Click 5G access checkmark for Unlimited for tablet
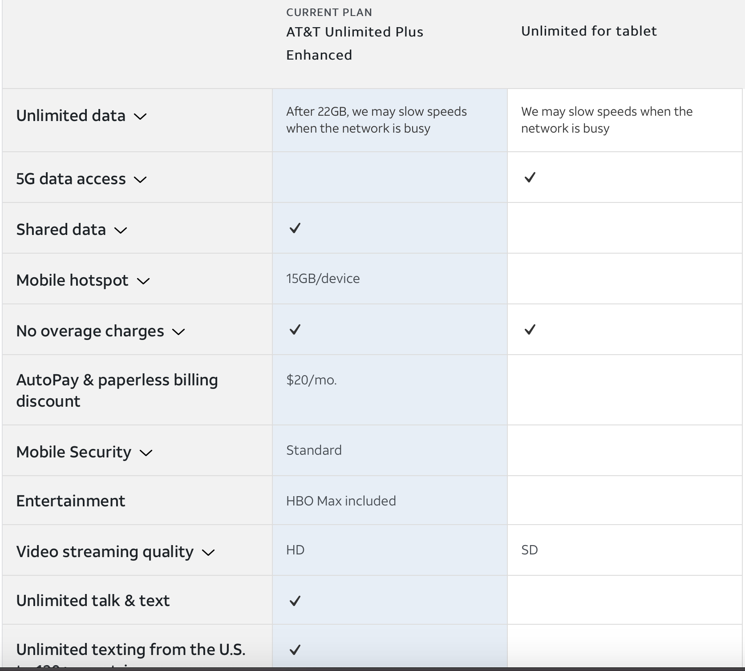The width and height of the screenshot is (745, 671). [530, 178]
